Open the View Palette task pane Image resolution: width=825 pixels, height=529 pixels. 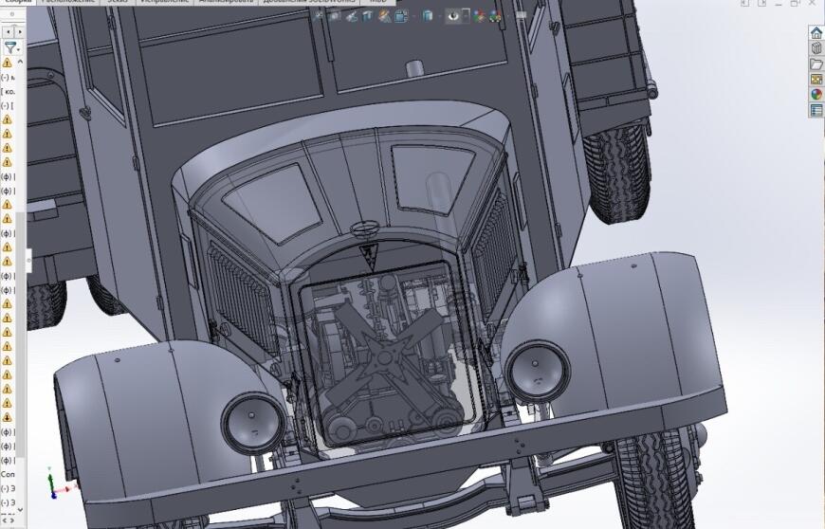click(816, 79)
